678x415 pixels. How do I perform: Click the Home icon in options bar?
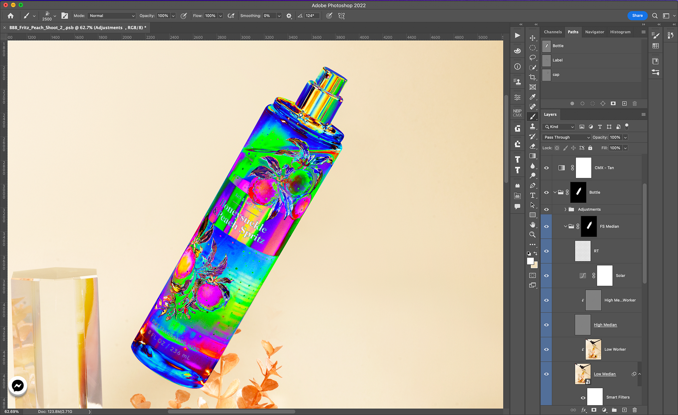click(11, 16)
